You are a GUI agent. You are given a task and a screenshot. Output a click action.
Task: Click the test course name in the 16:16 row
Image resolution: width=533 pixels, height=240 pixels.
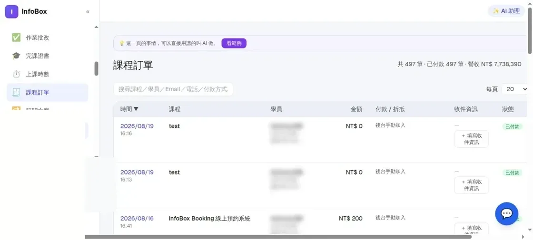tap(174, 126)
